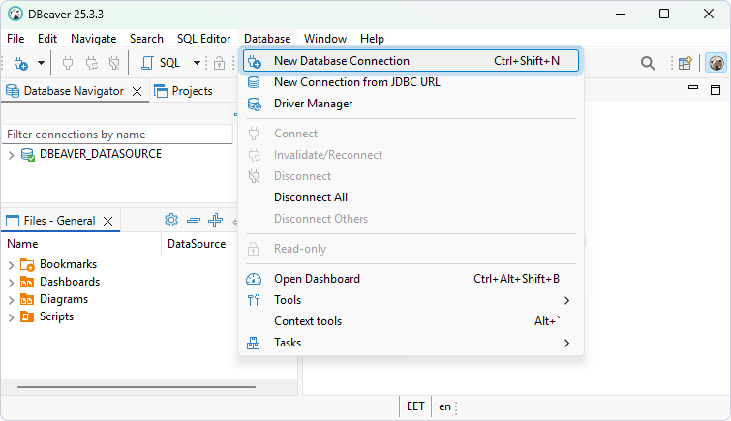731x421 pixels.
Task: Minimize the editor area panel
Action: coord(693,88)
